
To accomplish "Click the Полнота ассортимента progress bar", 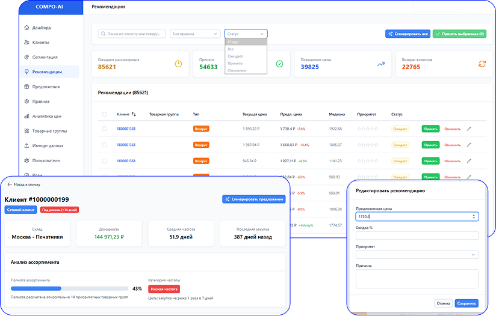I will [x=69, y=289].
